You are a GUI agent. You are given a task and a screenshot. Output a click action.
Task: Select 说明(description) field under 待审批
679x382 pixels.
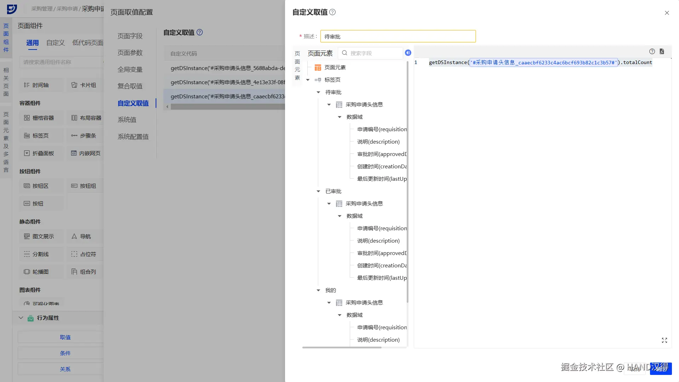[x=378, y=142]
